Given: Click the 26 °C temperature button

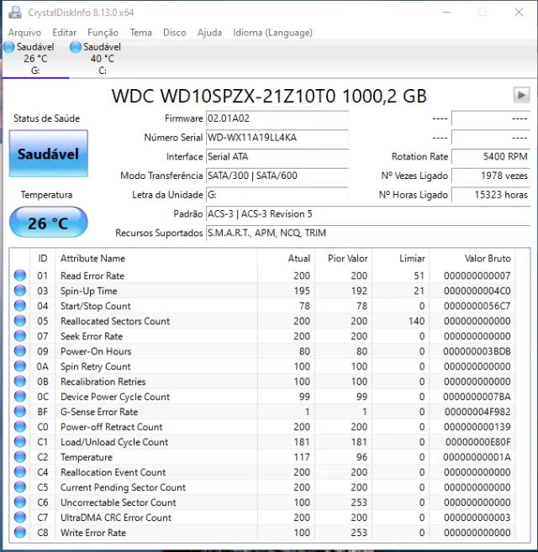Looking at the screenshot, I should [48, 223].
